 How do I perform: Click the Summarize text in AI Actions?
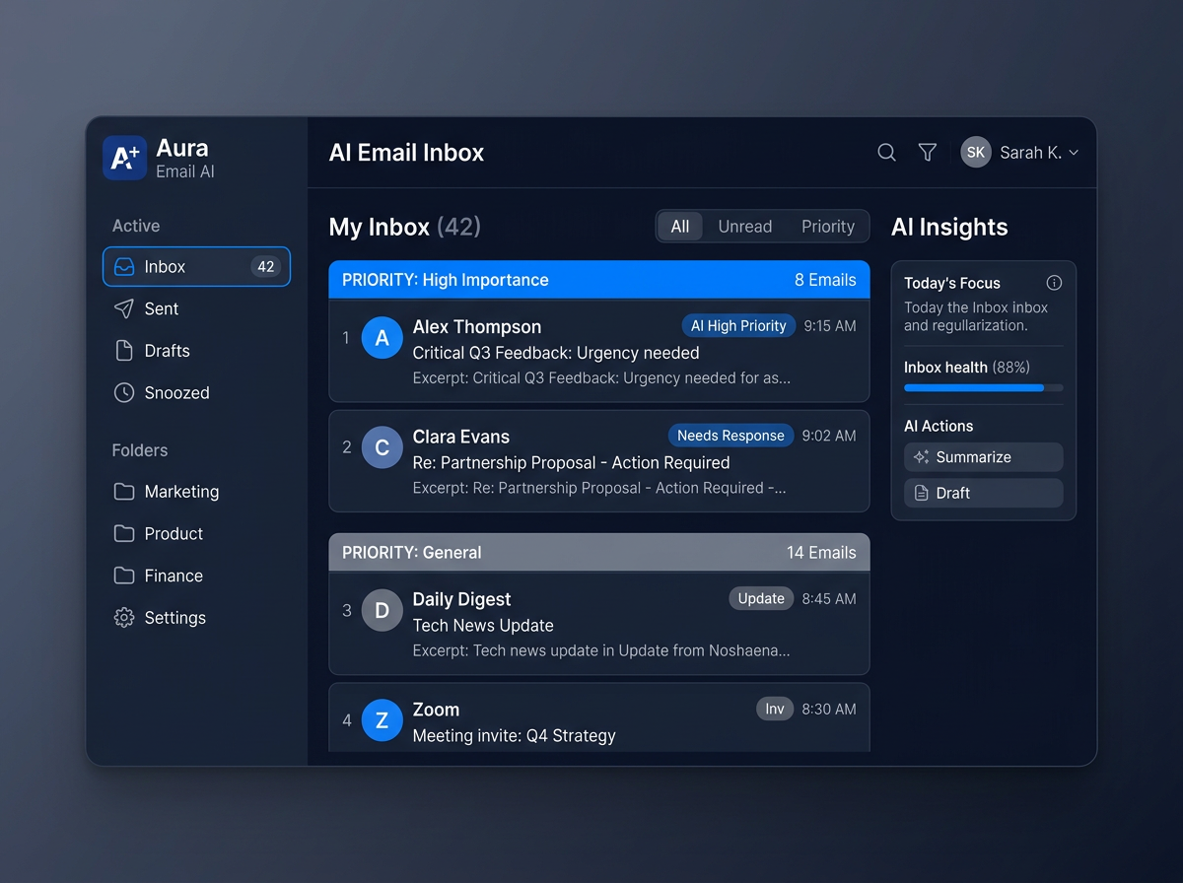point(974,457)
